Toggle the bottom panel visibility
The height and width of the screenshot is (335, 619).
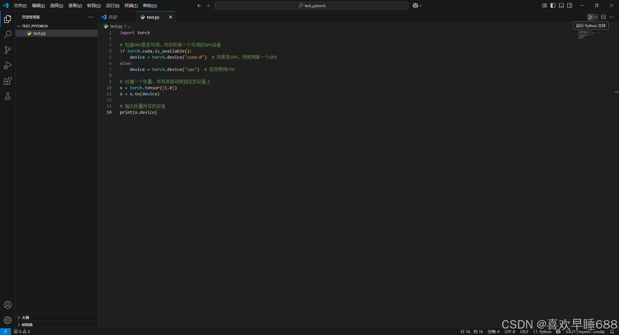tap(561, 5)
